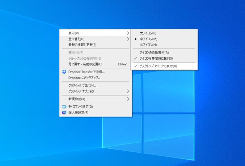This screenshot has width=245, height=166.
Task: Expand グラフィック オプション submenu arrow
Action: (x=128, y=91)
